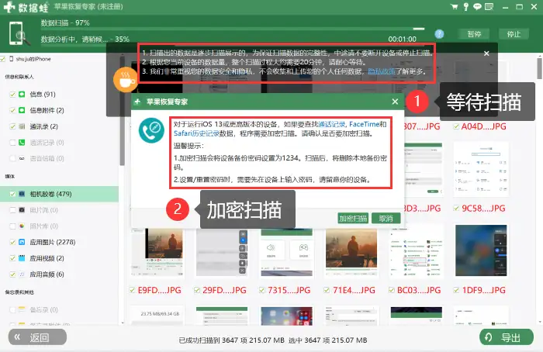Click the 通话记录 phone icon
This screenshot has height=352, width=543.
22,142
